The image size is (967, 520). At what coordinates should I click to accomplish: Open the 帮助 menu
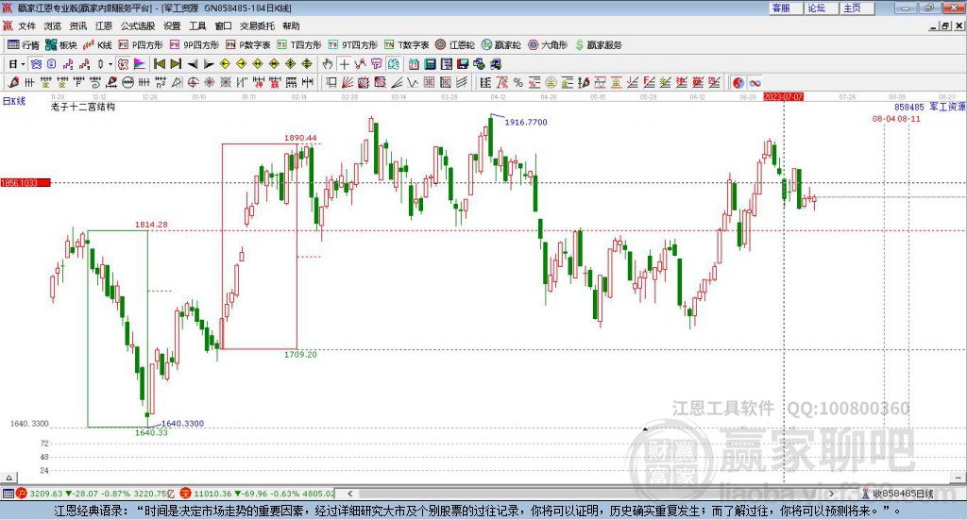click(291, 25)
